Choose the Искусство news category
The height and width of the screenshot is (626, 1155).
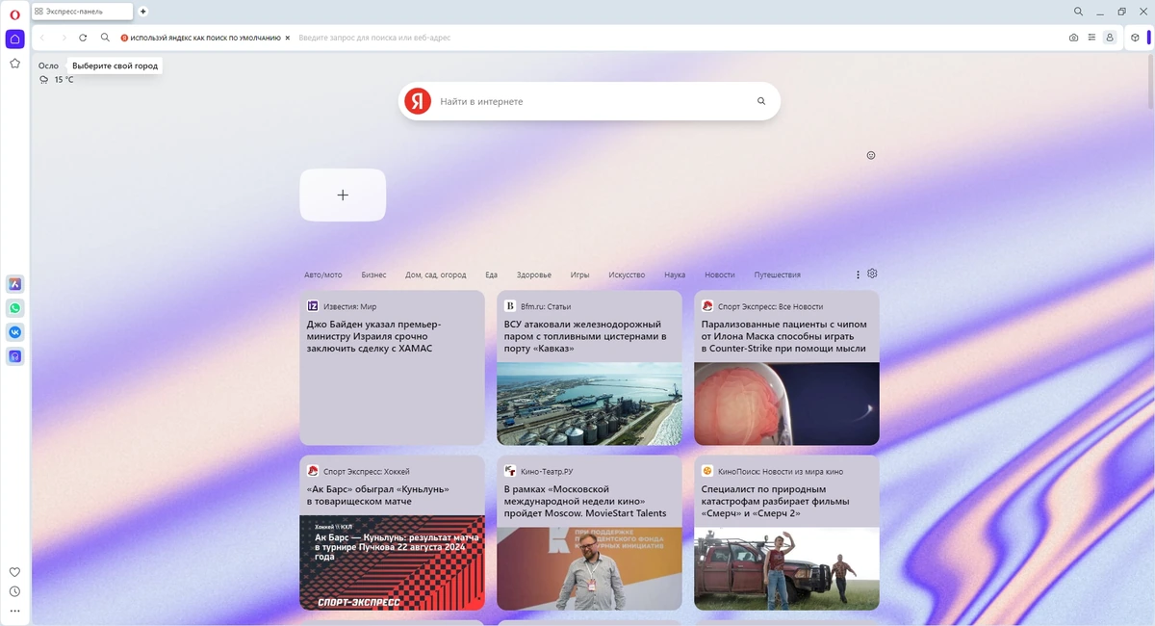627,274
